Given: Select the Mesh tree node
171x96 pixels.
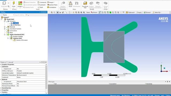Looking at the screenshot, I should pos(11,33).
